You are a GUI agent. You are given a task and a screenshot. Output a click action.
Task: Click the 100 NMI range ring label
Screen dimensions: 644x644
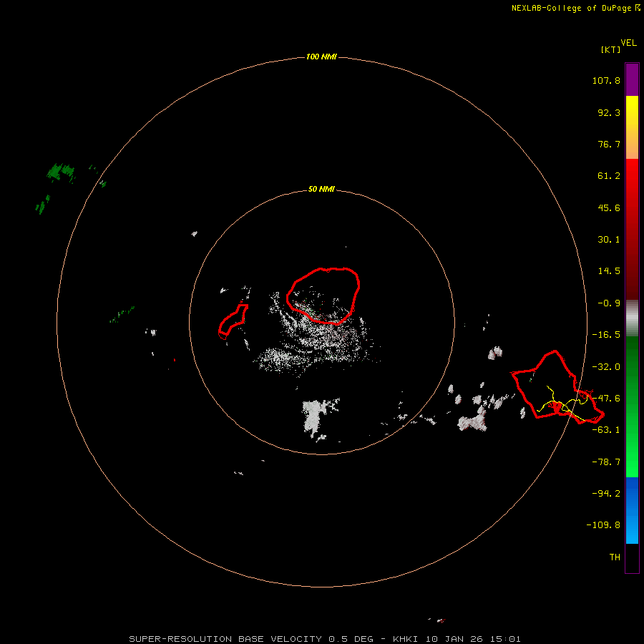pos(321,57)
